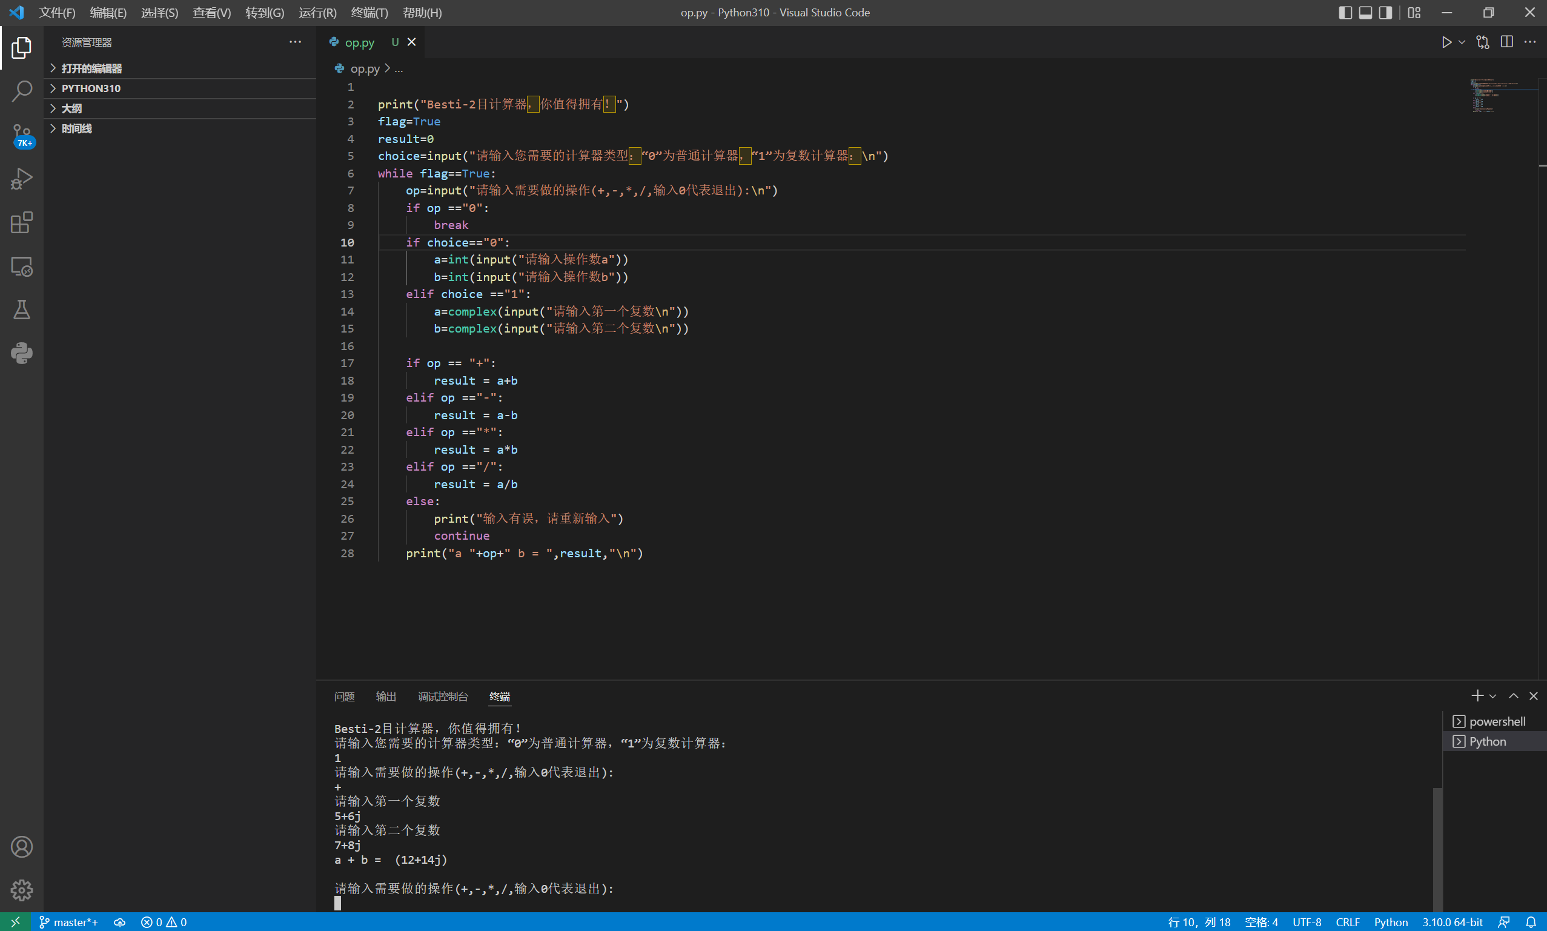The image size is (1547, 931).
Task: Switch to the 调试控制台 panel tab
Action: [x=442, y=697]
